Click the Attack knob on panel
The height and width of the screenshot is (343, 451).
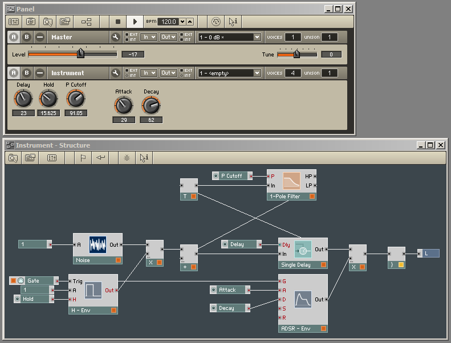124,105
